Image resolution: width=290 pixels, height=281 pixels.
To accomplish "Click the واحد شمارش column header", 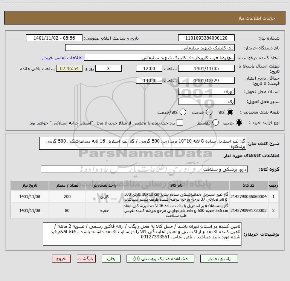I will tap(104, 185).
